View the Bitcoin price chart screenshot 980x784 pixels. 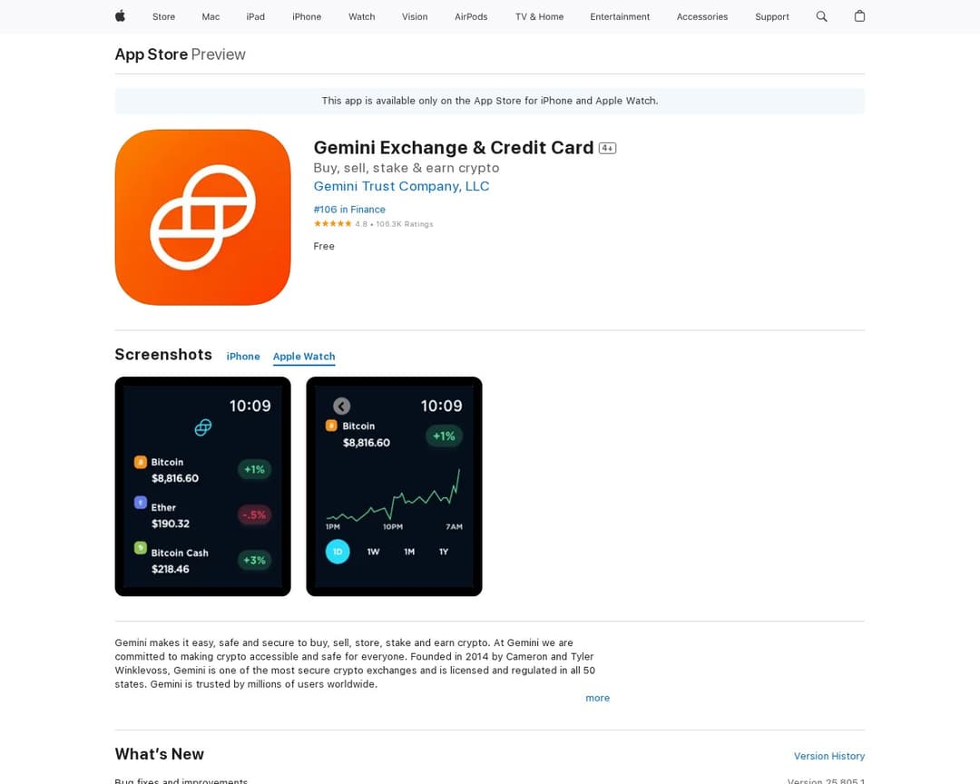point(394,486)
